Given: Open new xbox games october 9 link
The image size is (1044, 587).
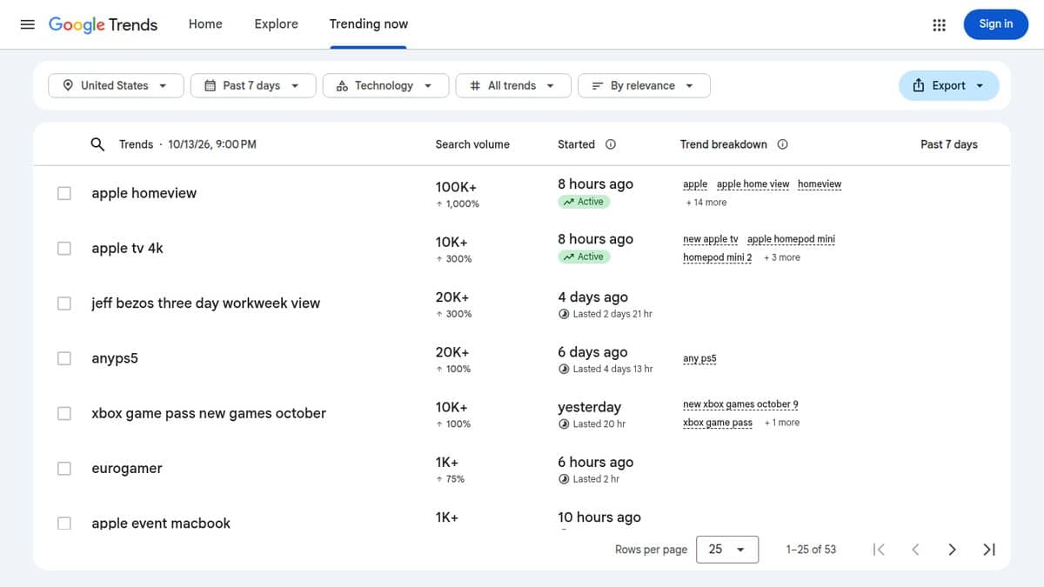Looking at the screenshot, I should click(740, 404).
